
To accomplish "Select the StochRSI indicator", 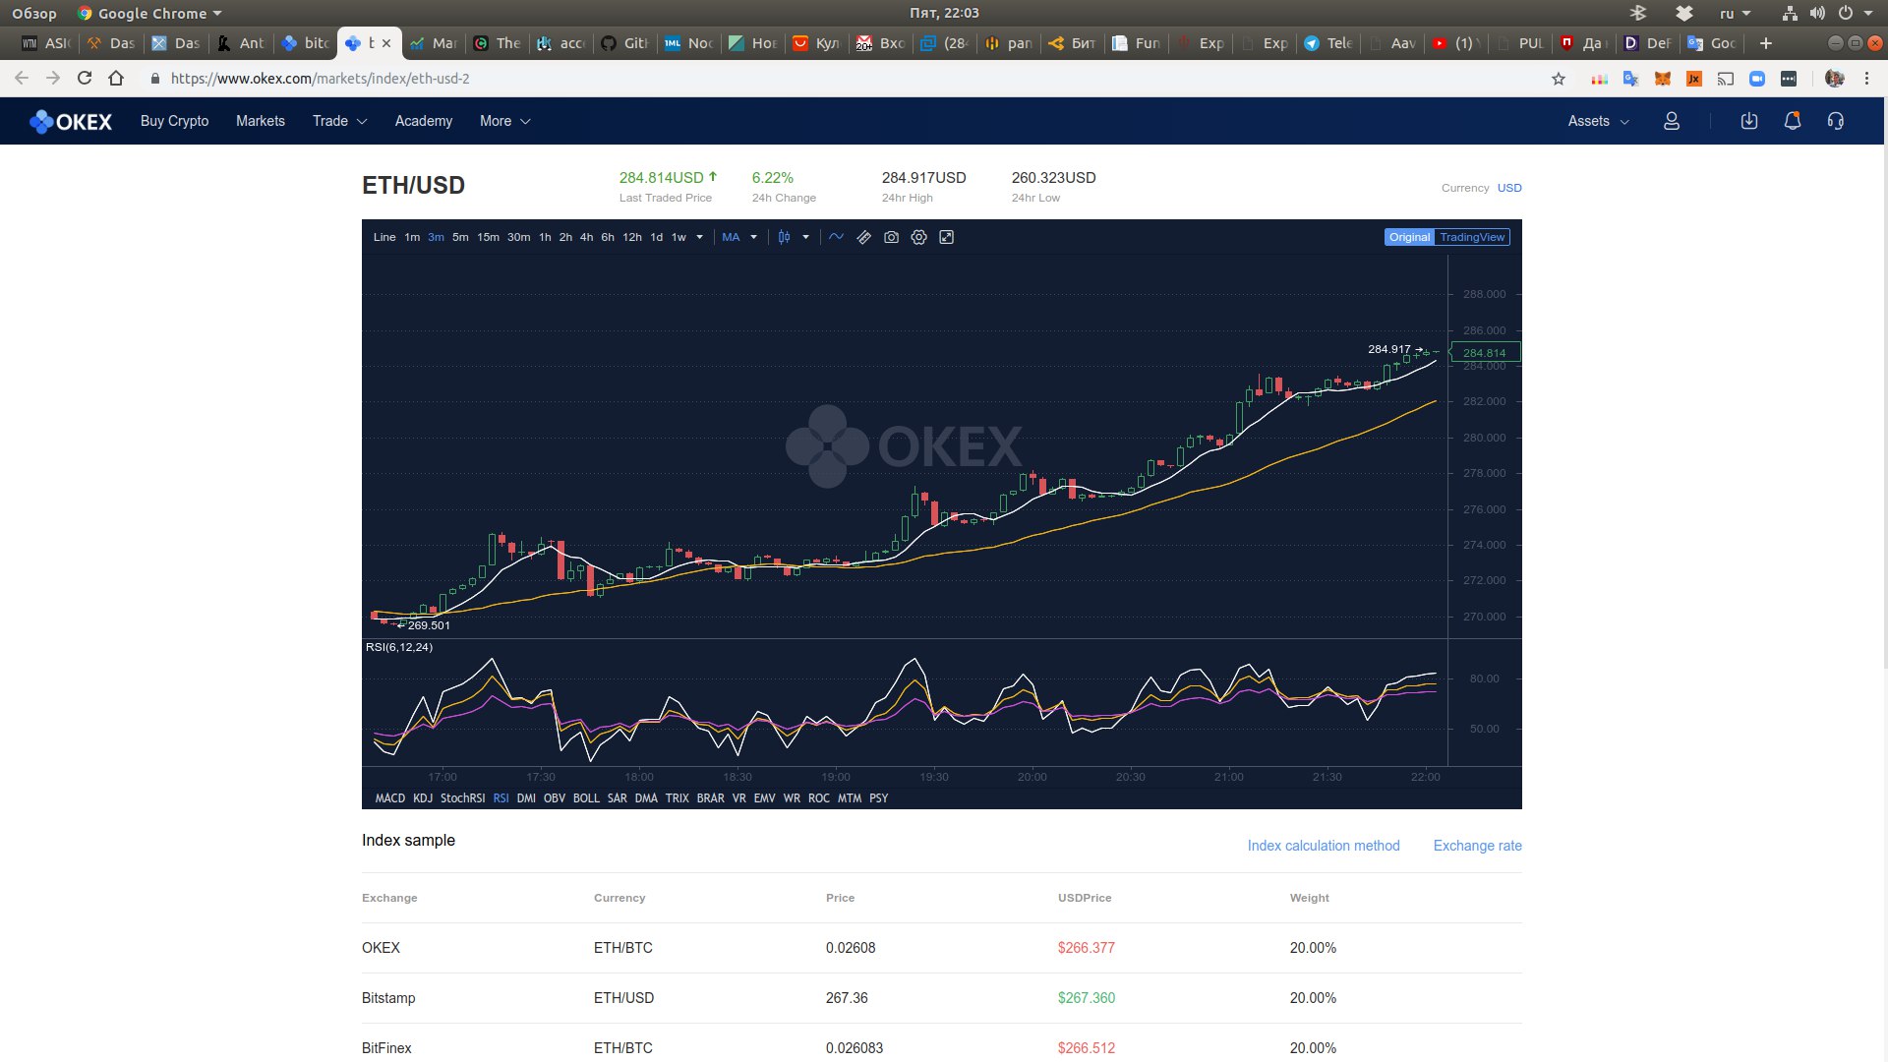I will (462, 798).
